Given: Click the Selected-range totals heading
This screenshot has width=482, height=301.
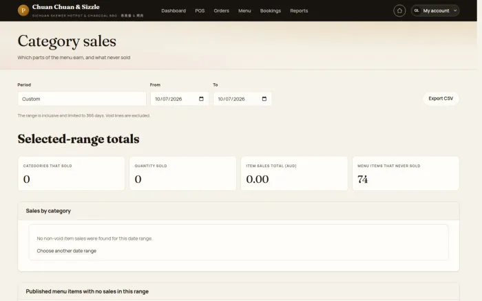Looking at the screenshot, I should point(78,139).
